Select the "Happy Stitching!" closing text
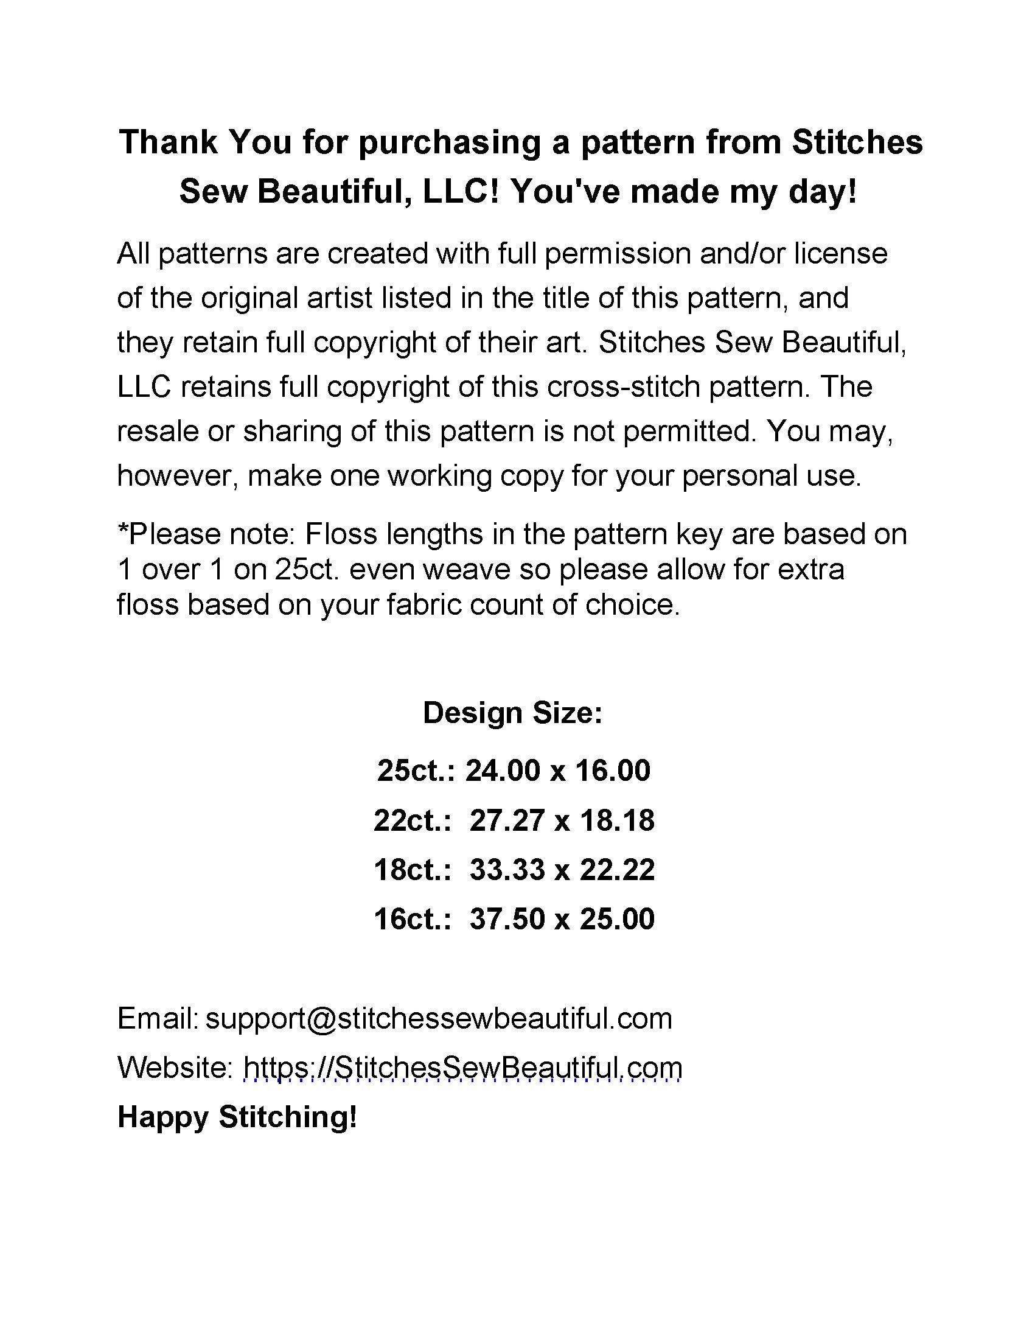 237,1116
